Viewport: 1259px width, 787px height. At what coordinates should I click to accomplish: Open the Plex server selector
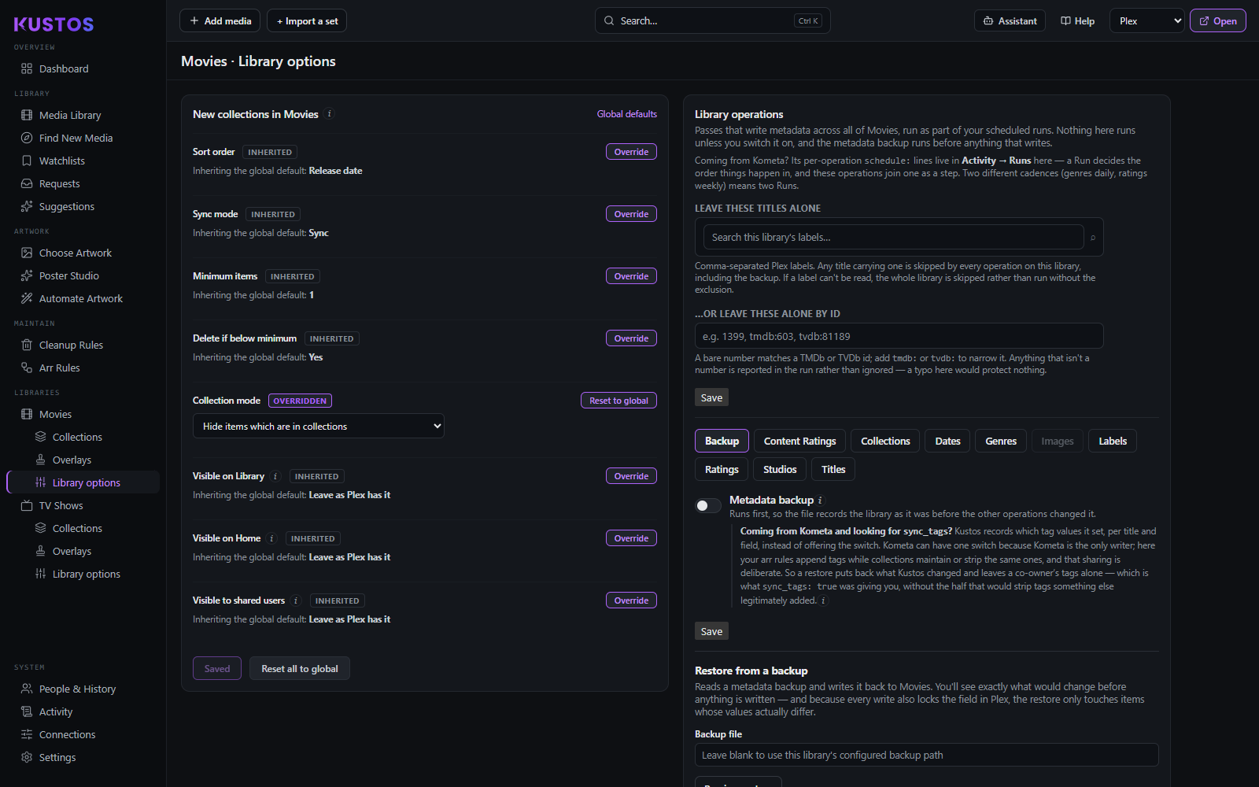coord(1147,21)
